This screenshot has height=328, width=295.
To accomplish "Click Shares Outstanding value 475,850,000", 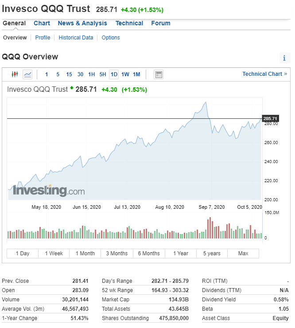I will point(174,318).
